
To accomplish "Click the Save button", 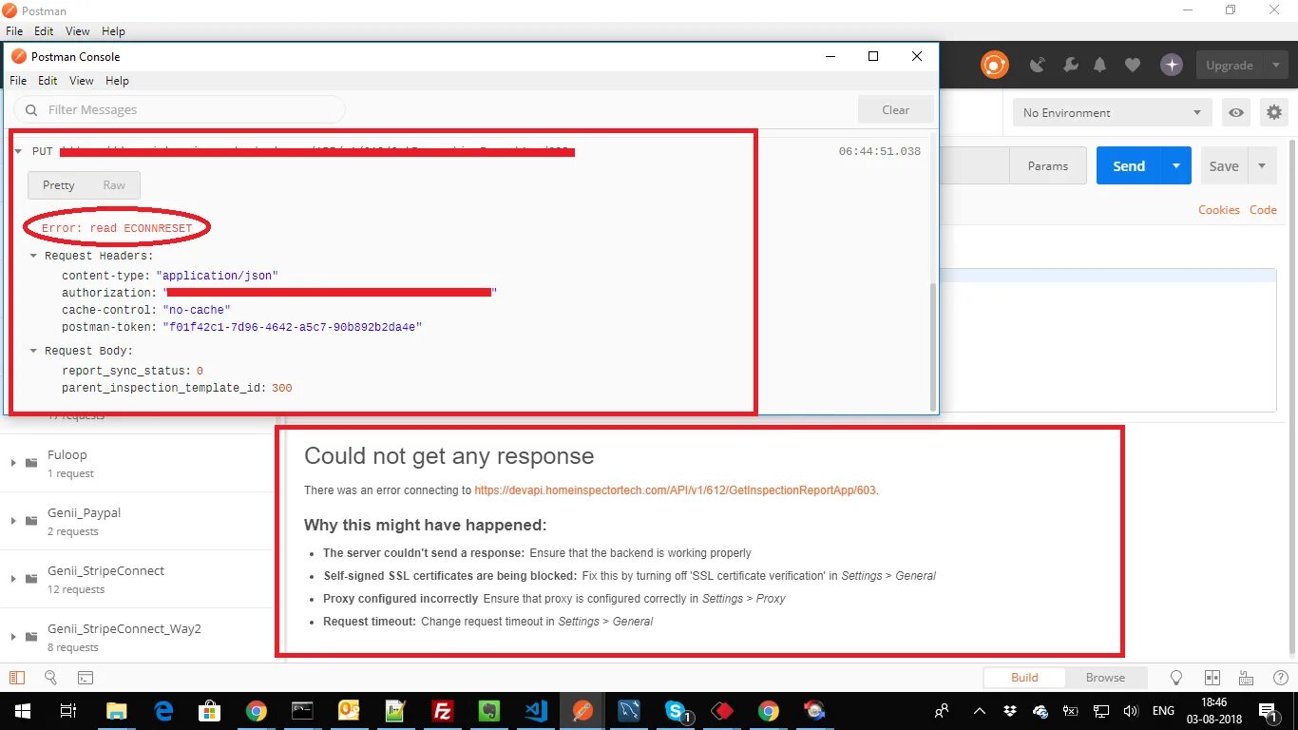I will click(x=1224, y=165).
